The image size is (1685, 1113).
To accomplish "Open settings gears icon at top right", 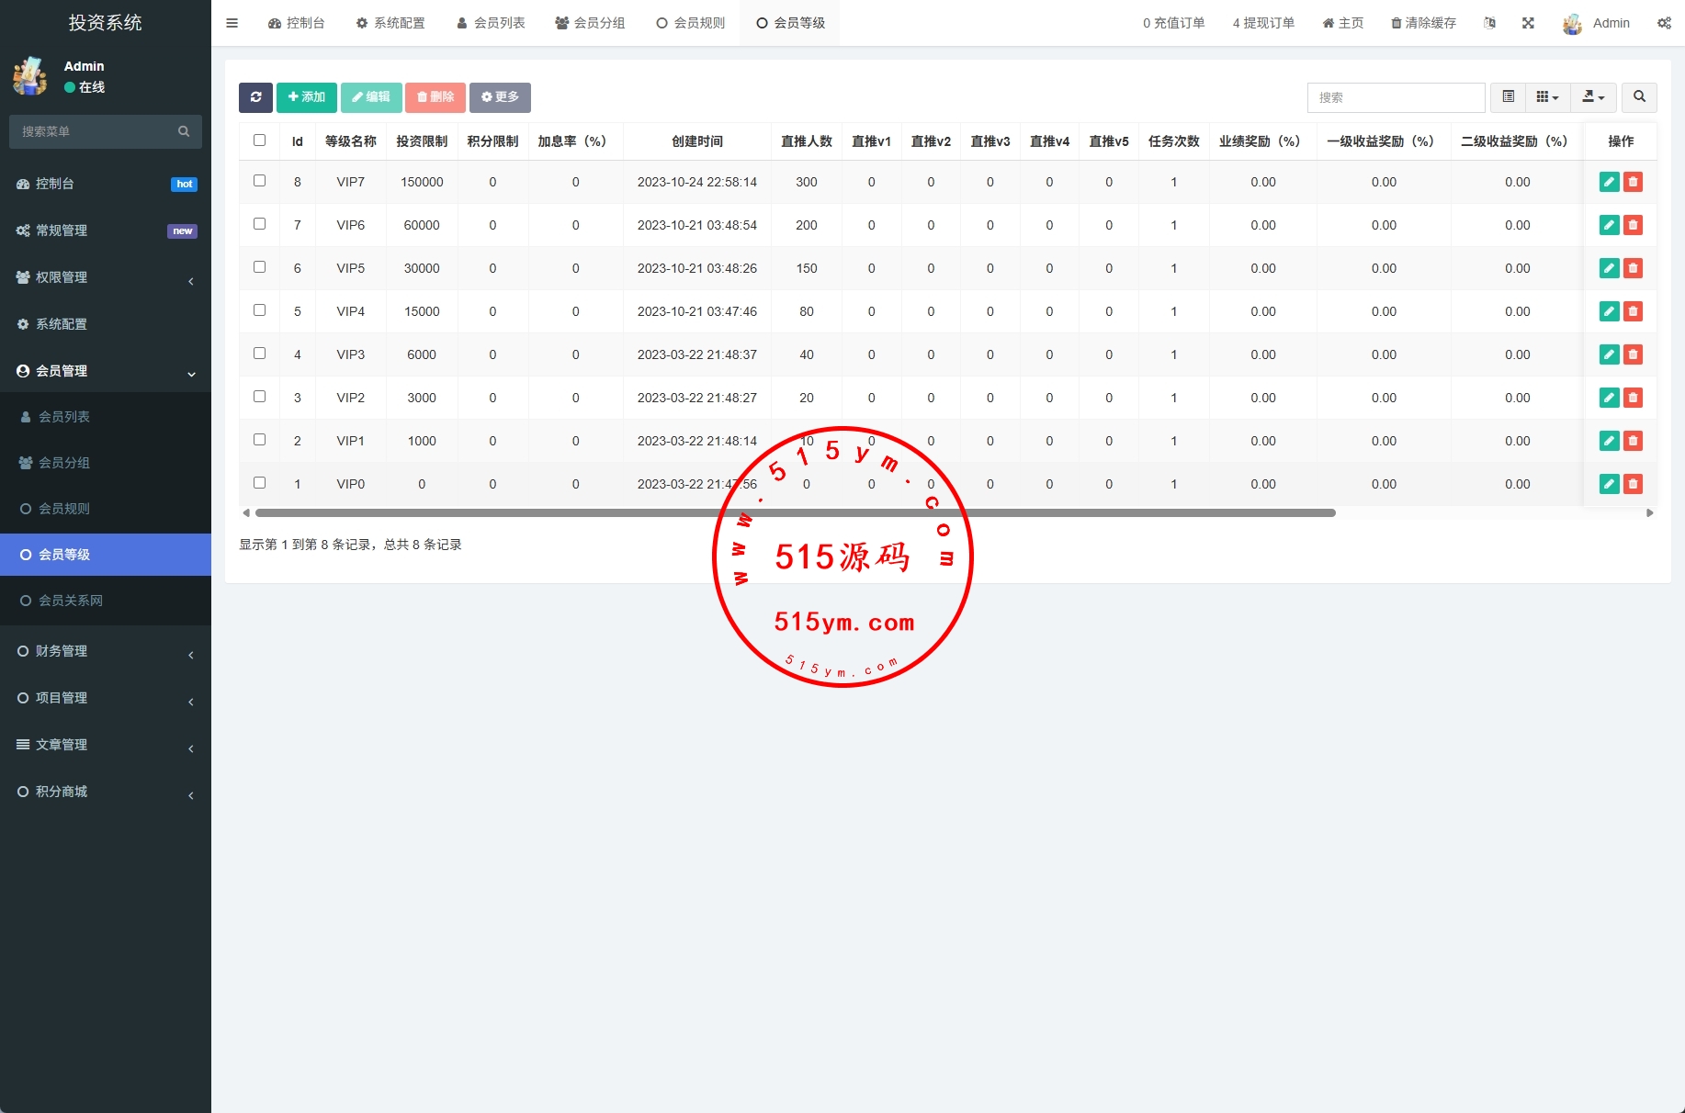I will [1664, 23].
